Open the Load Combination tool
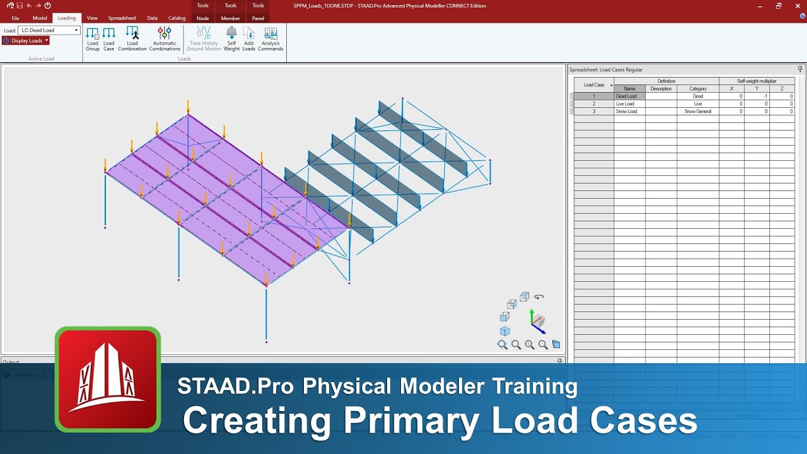 click(x=132, y=39)
